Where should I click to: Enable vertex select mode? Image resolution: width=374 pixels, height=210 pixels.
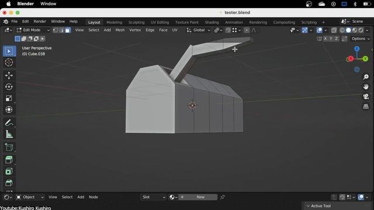(56, 30)
